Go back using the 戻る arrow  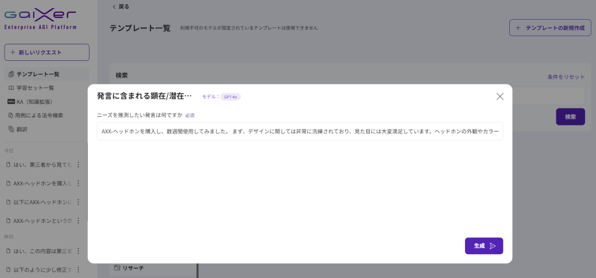pyautogui.click(x=120, y=6)
